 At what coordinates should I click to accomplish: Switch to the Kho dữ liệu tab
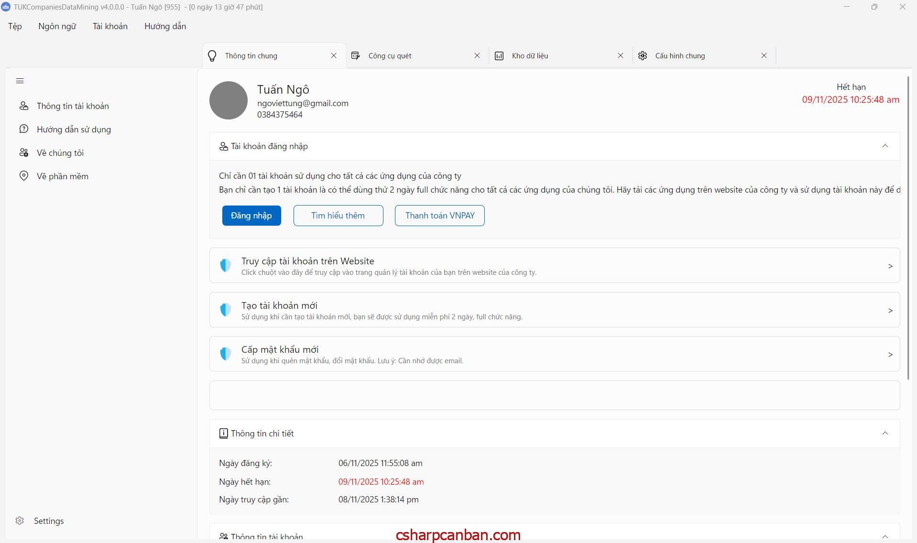530,56
